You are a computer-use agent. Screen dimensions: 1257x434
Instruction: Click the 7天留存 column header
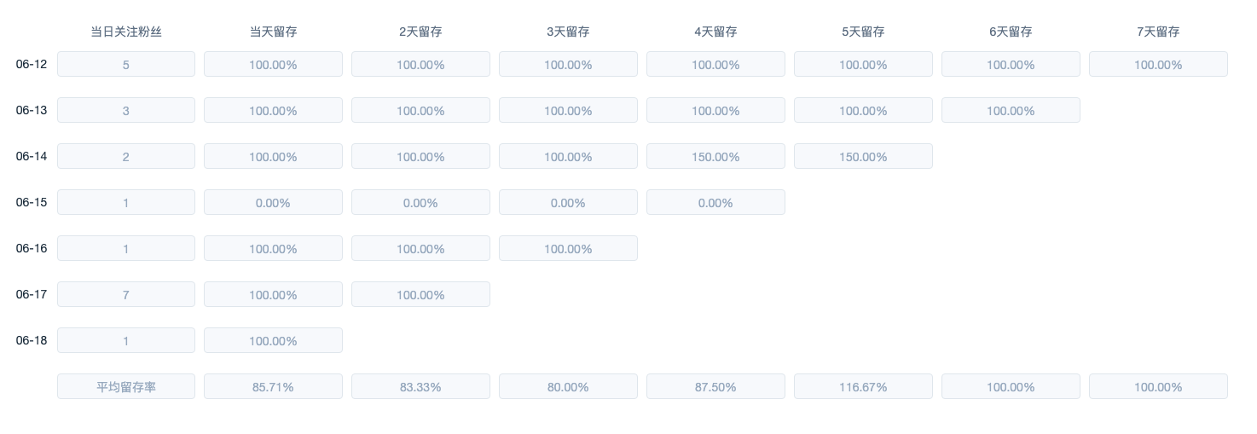tap(1158, 32)
